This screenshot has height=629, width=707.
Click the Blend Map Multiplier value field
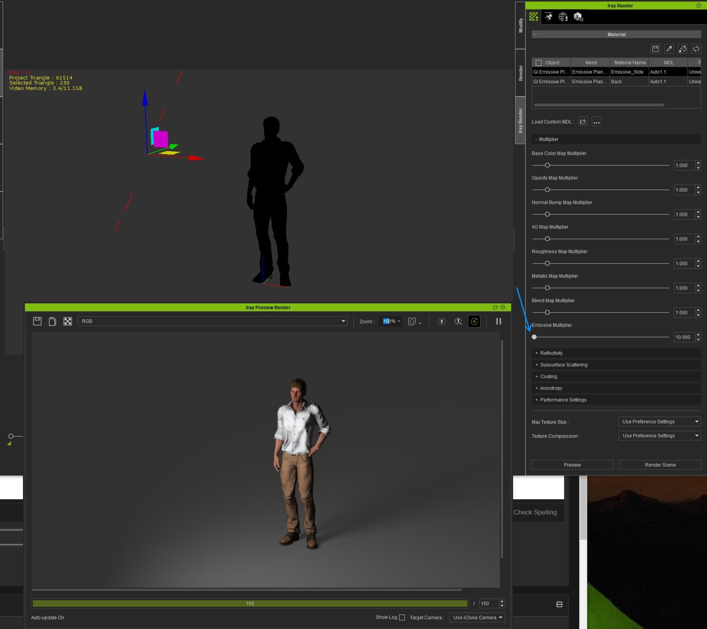[684, 313]
